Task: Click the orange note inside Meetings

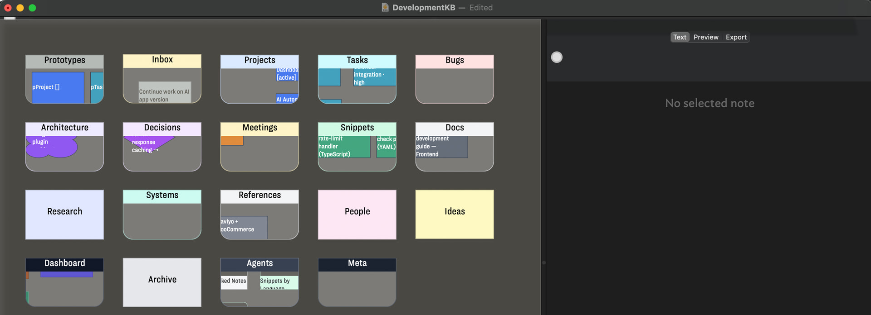Action: click(x=232, y=140)
